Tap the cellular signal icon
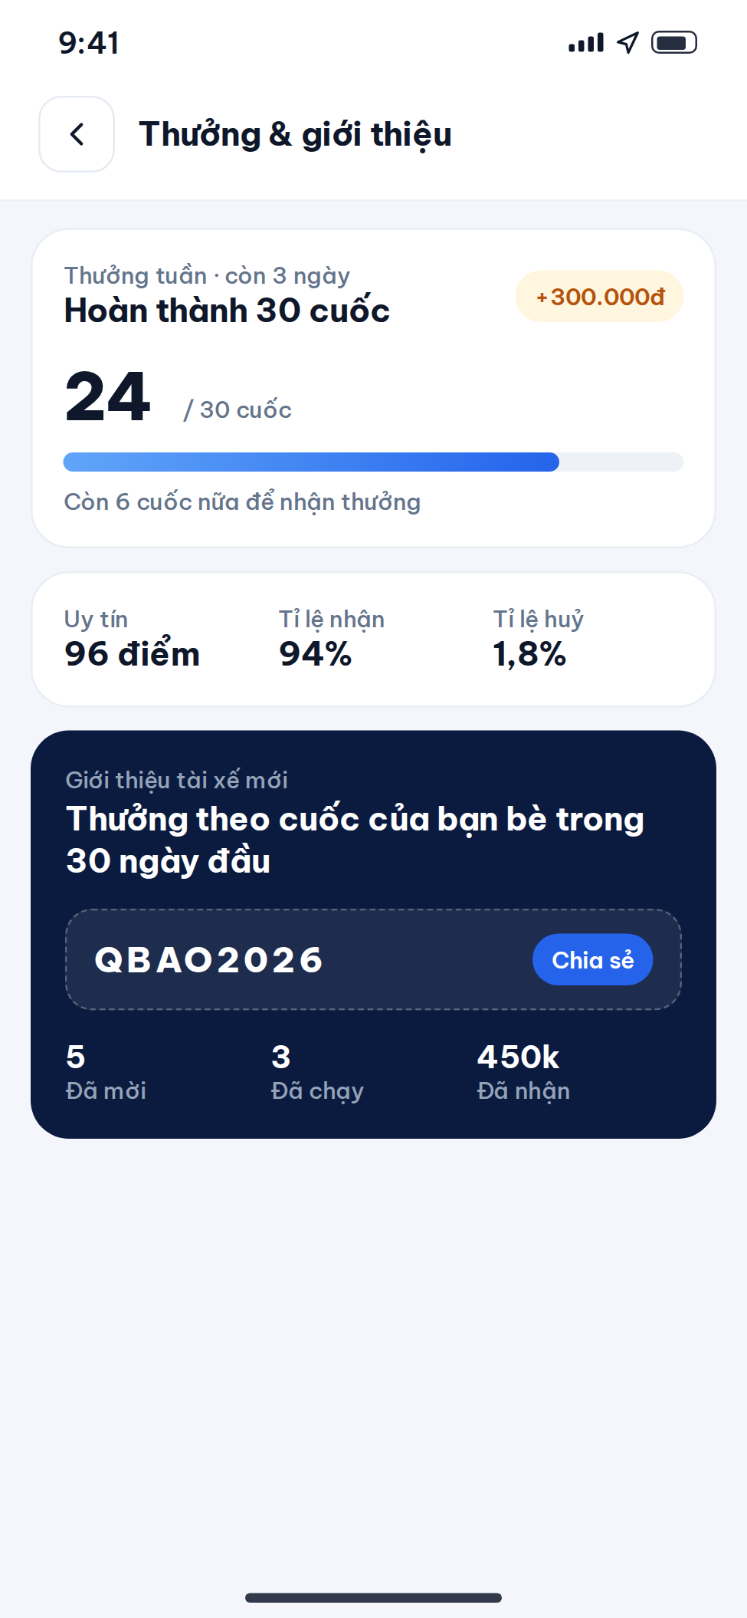 click(x=586, y=43)
